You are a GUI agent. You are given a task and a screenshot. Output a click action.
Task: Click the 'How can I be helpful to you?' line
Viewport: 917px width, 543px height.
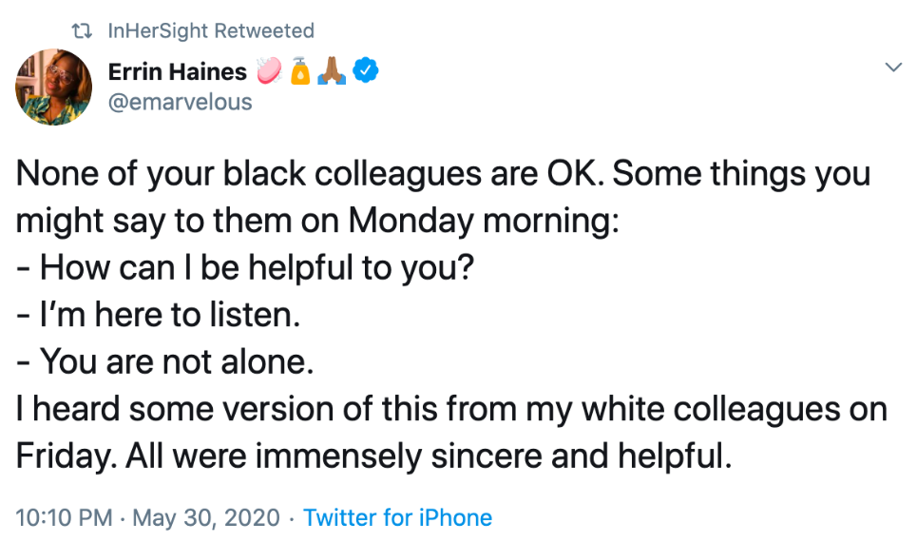coord(245,268)
